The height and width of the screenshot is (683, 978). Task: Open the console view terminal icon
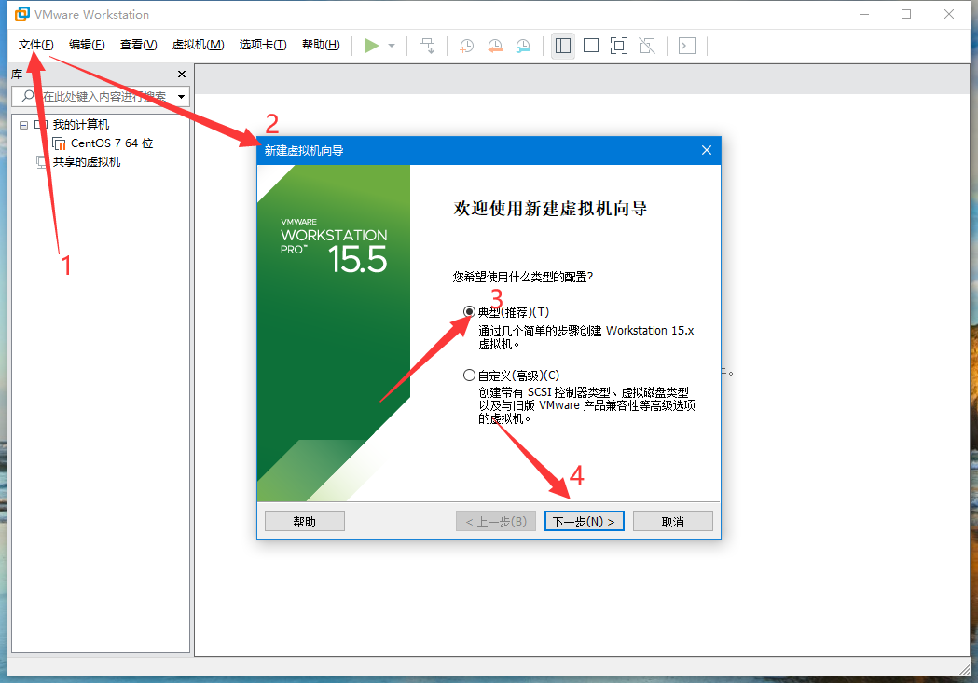click(687, 46)
